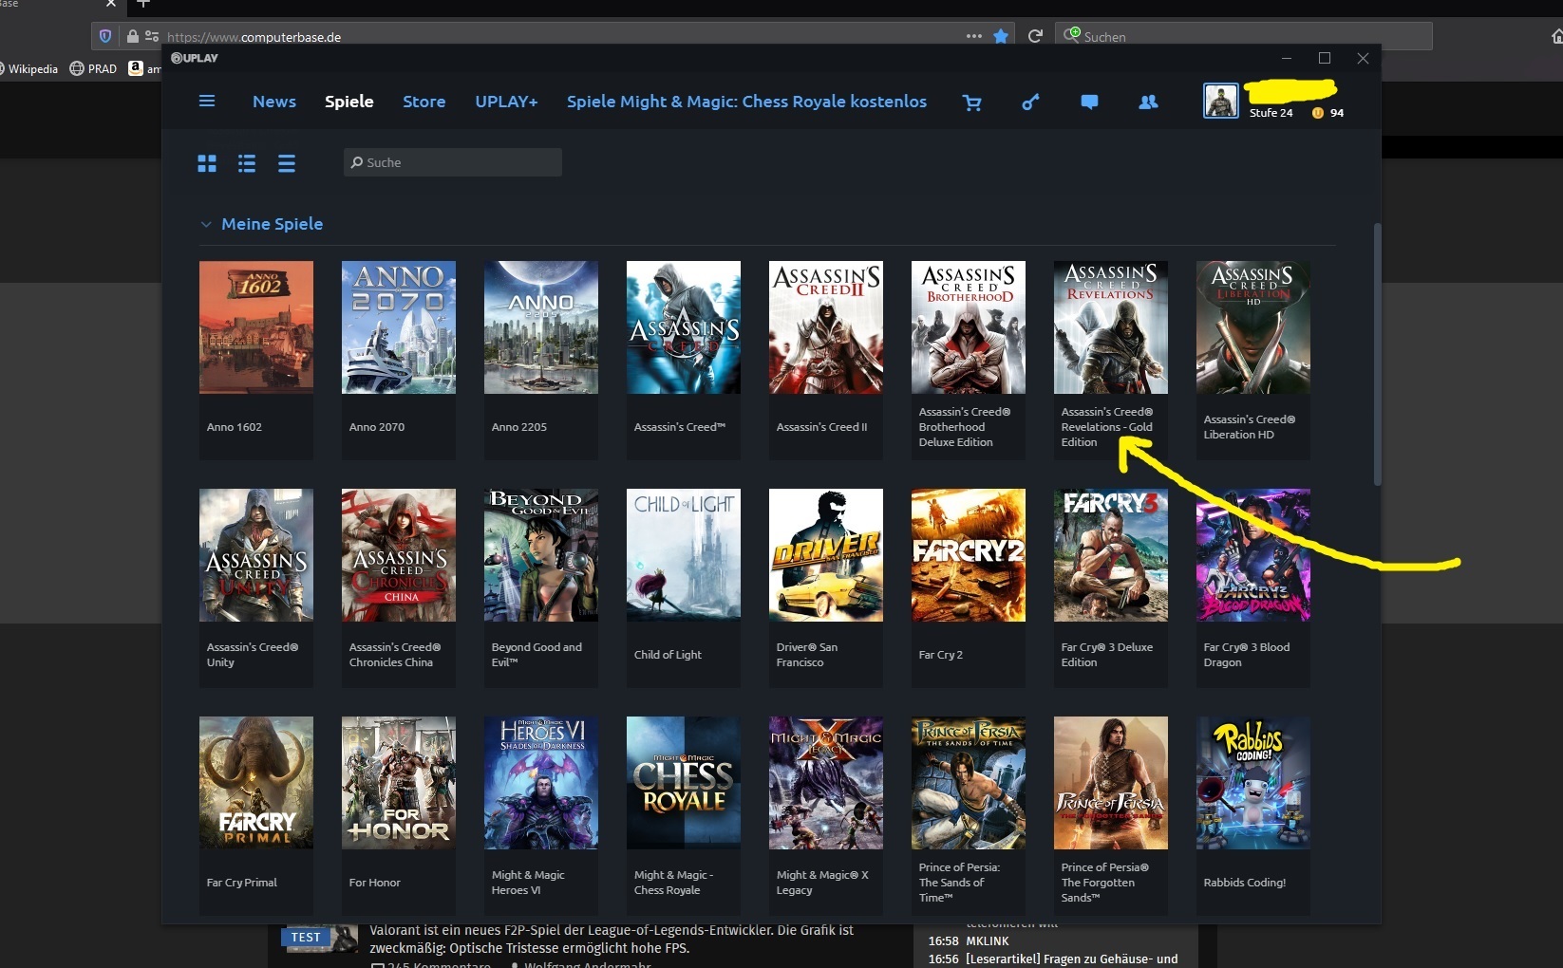This screenshot has height=968, width=1563.
Task: Select Far Cry 3 Deluxe Edition cover
Action: (1111, 555)
